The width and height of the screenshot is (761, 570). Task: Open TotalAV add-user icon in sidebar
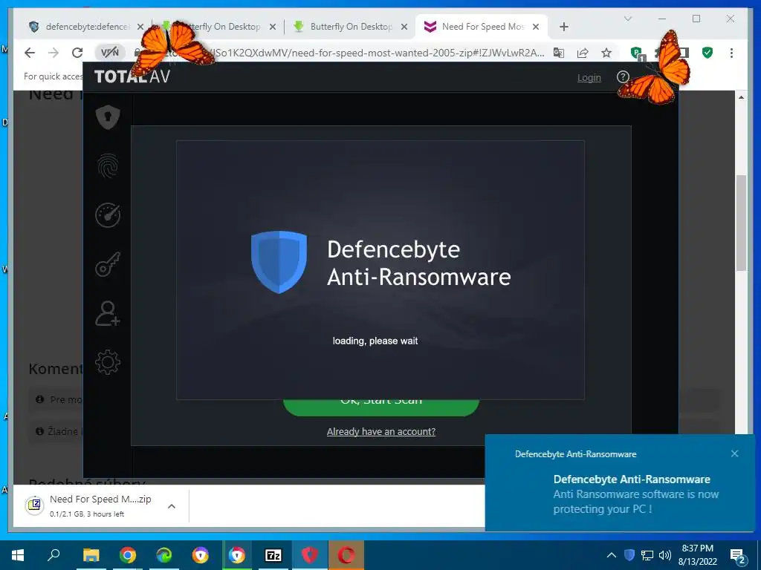point(108,313)
